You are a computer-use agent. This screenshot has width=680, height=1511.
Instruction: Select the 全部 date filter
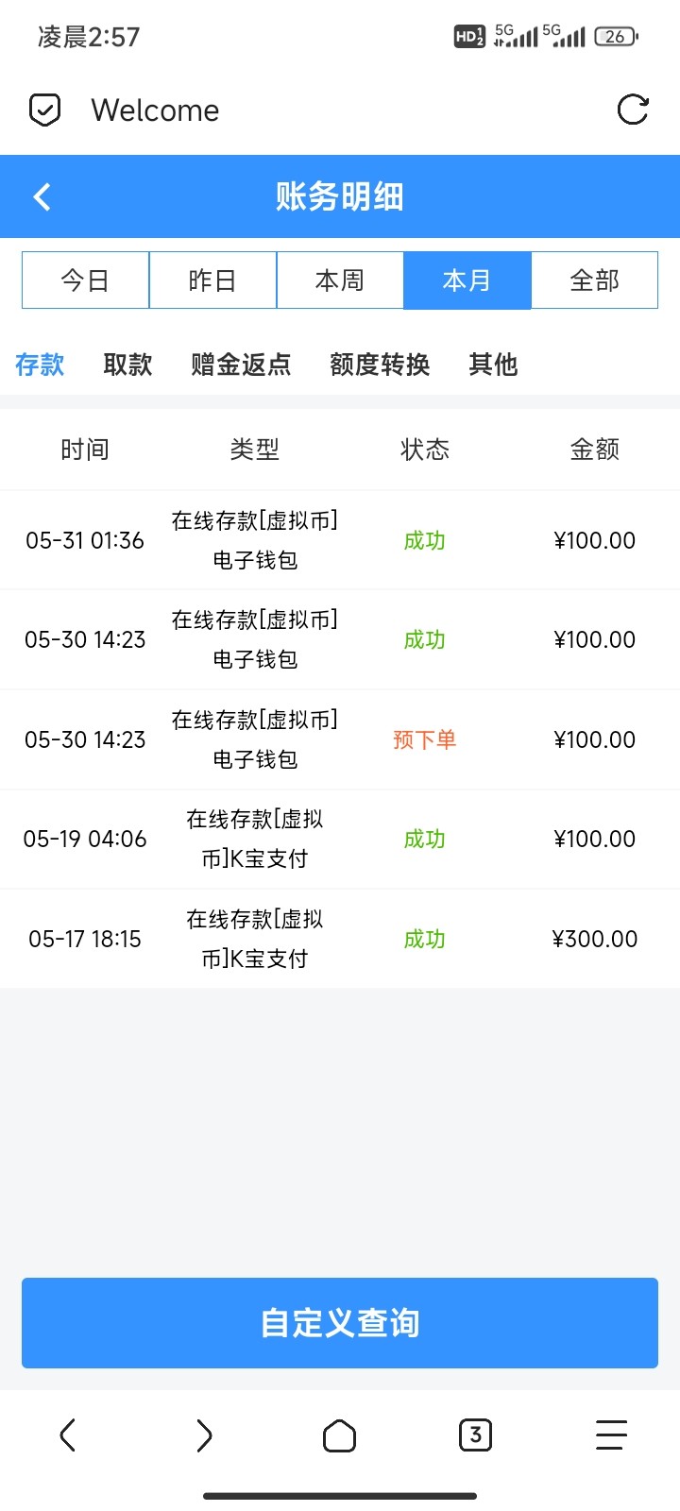(595, 280)
